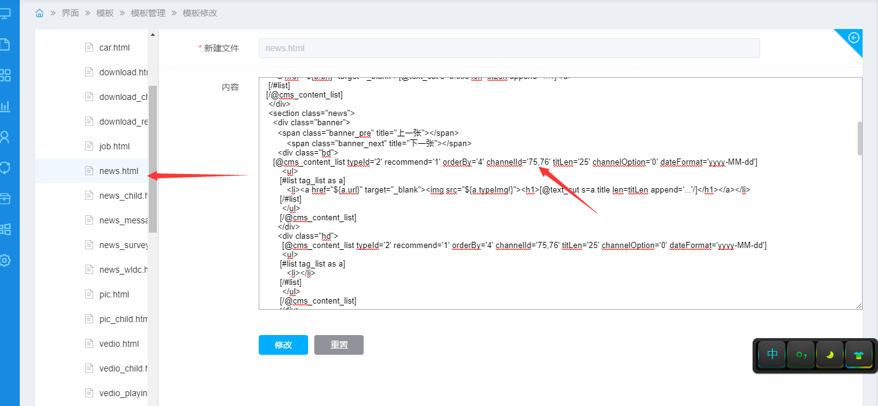The width and height of the screenshot is (878, 406).
Task: Click file icon beside news.html
Action: click(x=89, y=171)
